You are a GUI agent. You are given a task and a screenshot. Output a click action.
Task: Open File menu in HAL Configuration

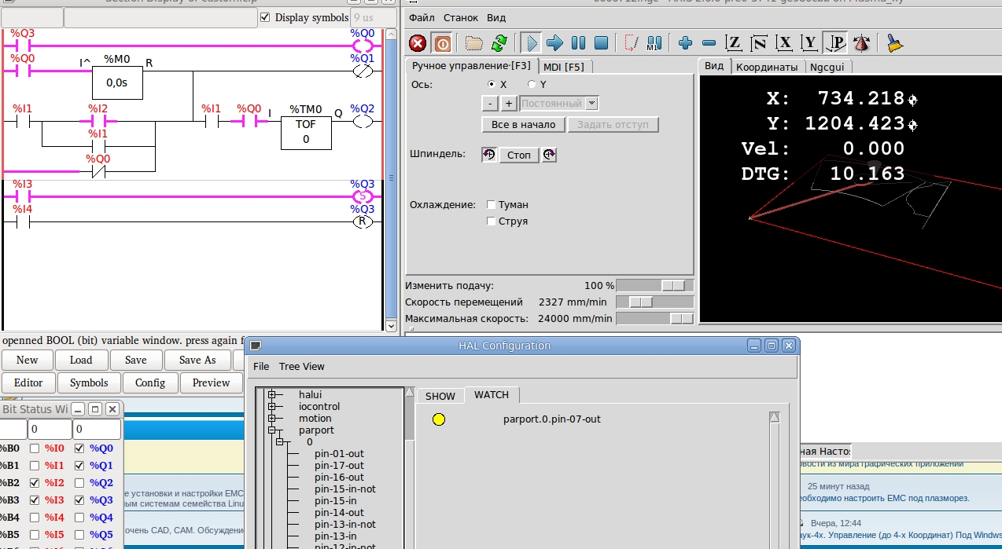click(x=261, y=367)
